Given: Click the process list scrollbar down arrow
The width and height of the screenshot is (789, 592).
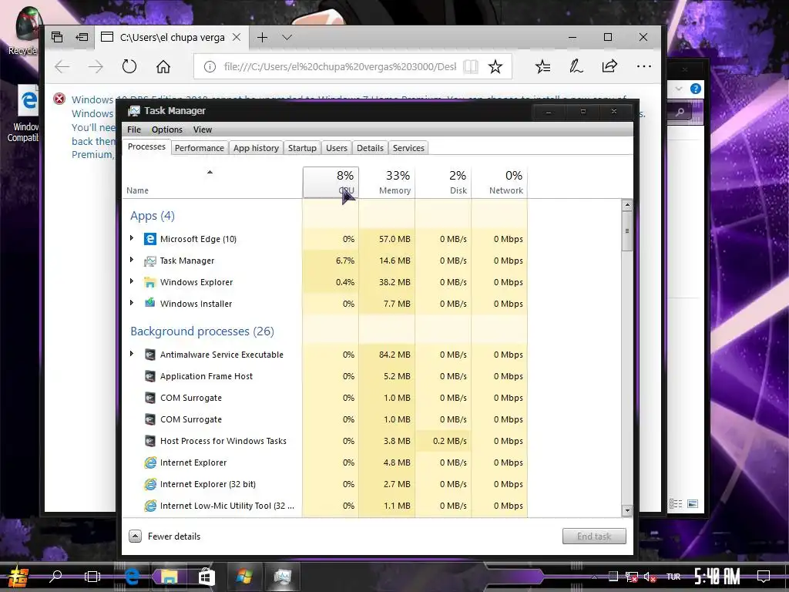Looking at the screenshot, I should click(x=627, y=510).
